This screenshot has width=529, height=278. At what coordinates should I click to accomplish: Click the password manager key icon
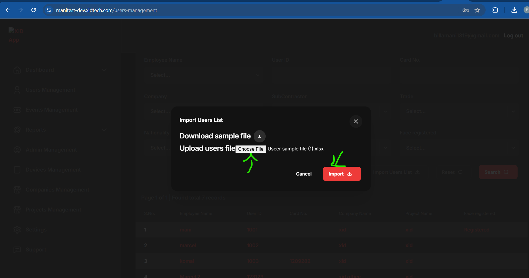(x=466, y=10)
